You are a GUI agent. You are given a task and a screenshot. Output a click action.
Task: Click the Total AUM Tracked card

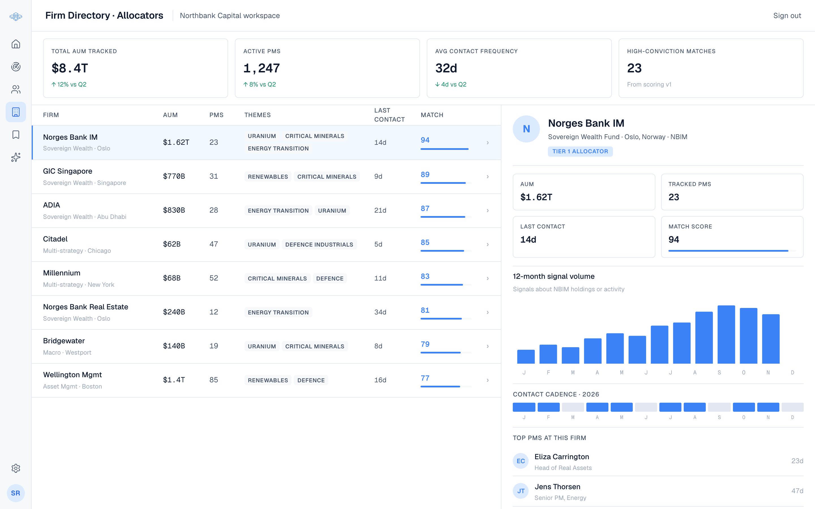(x=135, y=68)
